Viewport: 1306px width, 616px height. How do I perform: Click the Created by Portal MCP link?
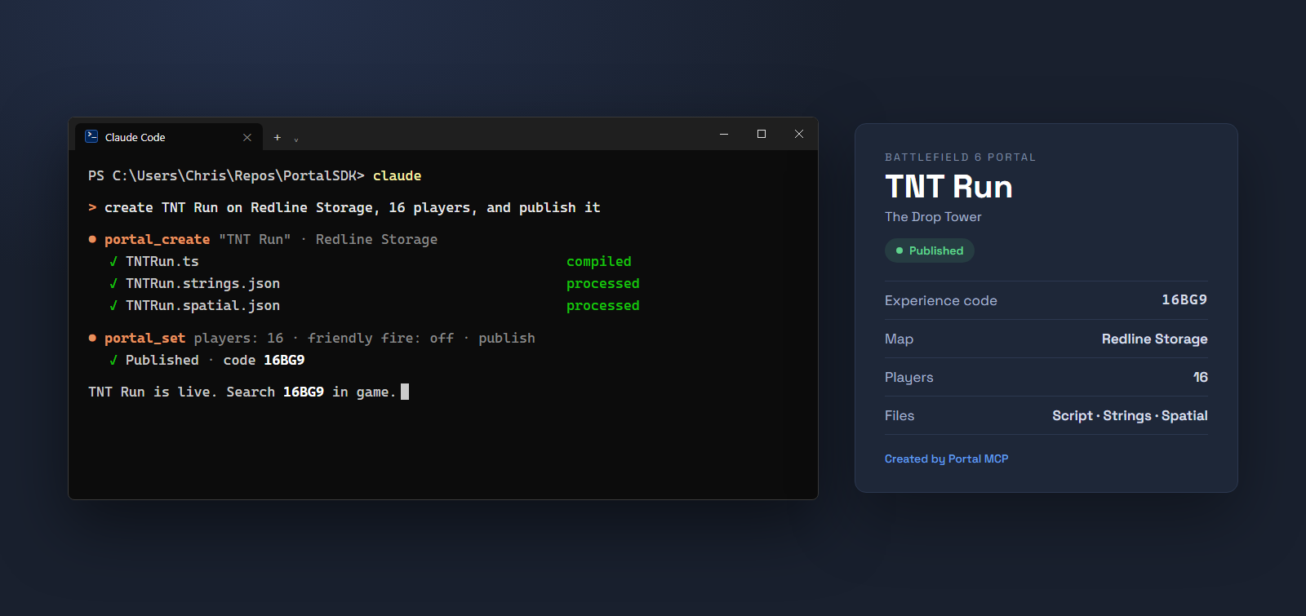point(947,459)
